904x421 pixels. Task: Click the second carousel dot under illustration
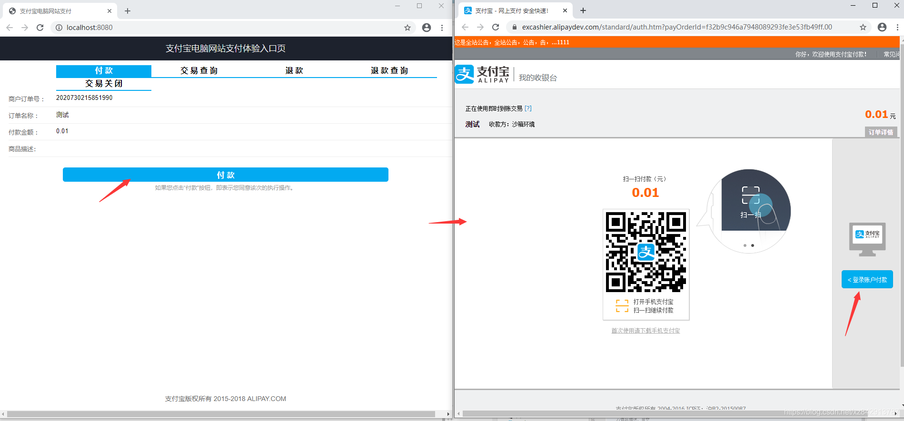[753, 245]
